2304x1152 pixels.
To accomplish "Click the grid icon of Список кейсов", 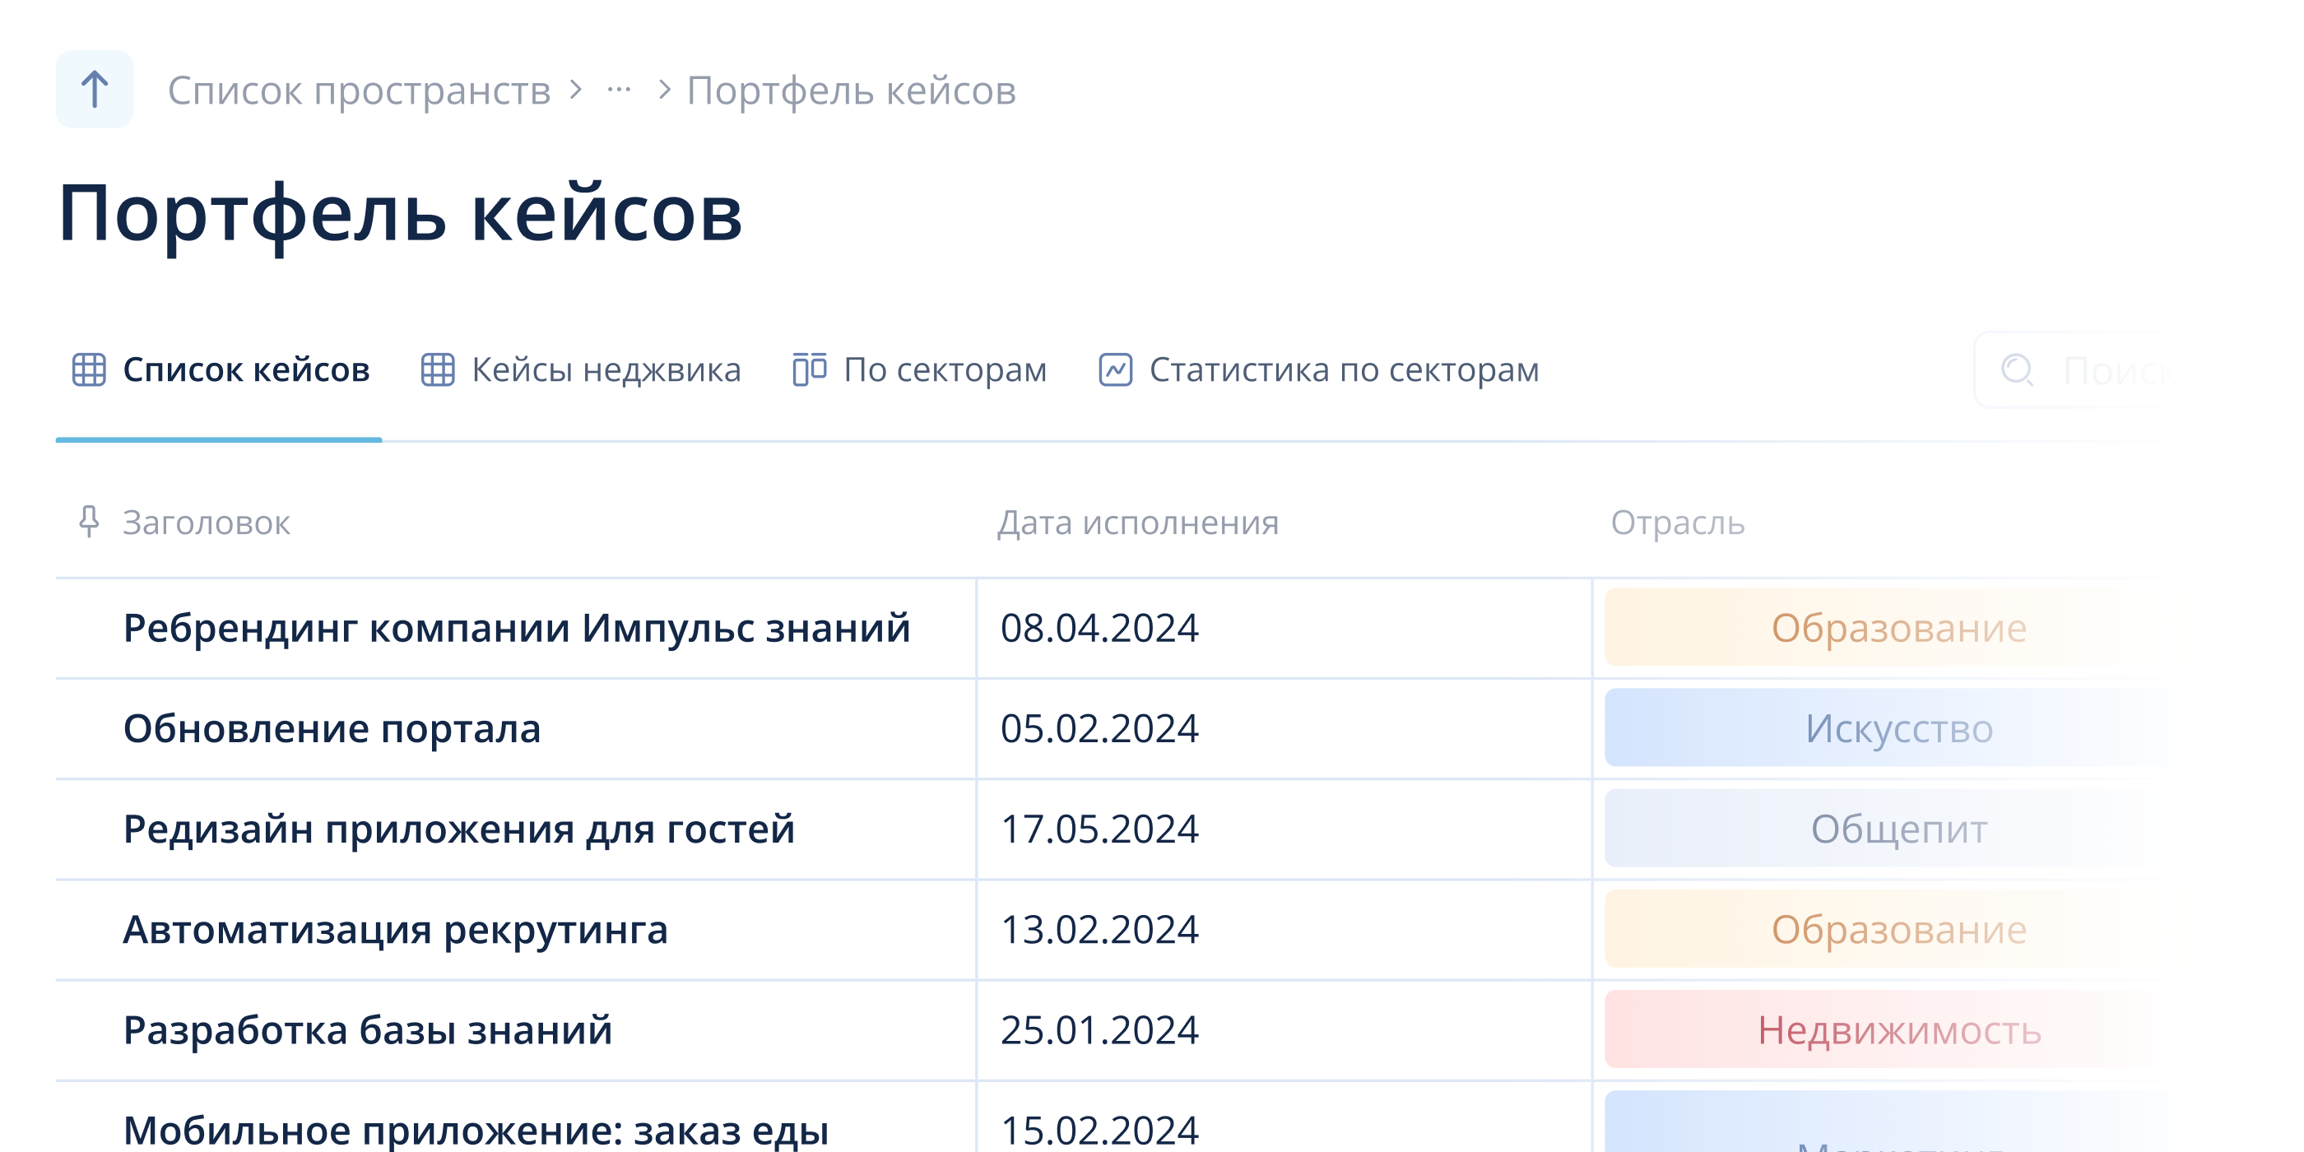I will tap(89, 369).
